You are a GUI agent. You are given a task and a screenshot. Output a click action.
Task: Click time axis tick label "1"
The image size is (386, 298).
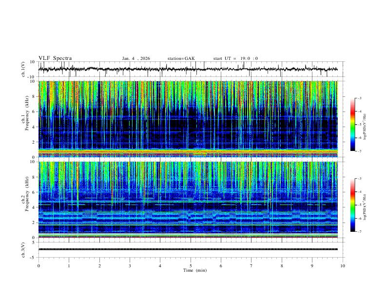pyautogui.click(x=69, y=266)
